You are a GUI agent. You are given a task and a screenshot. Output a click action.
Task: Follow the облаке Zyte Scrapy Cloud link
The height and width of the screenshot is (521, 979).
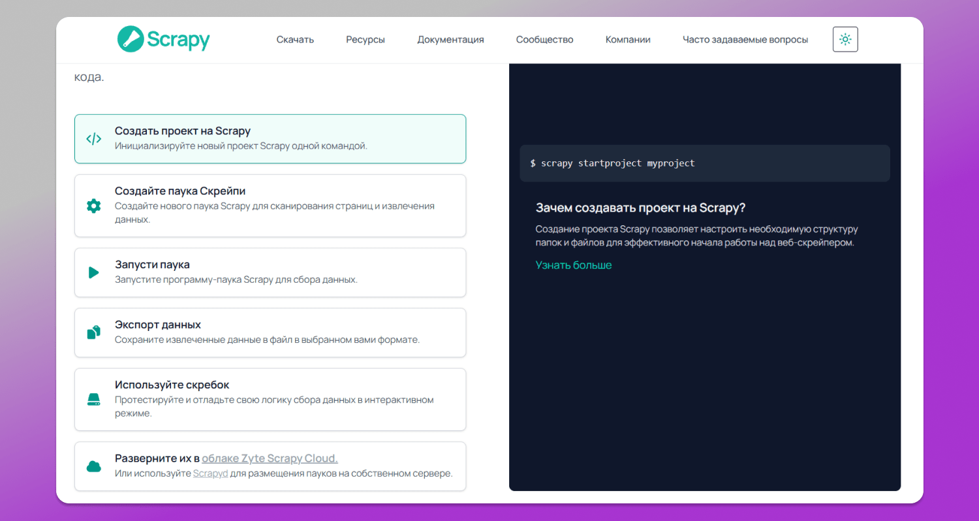270,458
